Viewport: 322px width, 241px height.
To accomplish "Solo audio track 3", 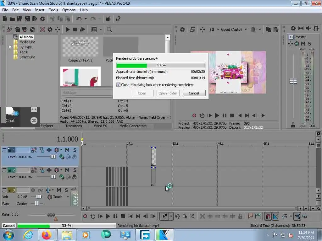I will 66,190.
